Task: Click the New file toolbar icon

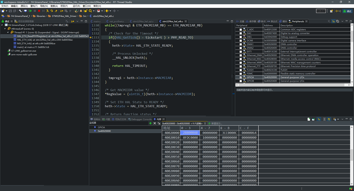Action: point(3,11)
